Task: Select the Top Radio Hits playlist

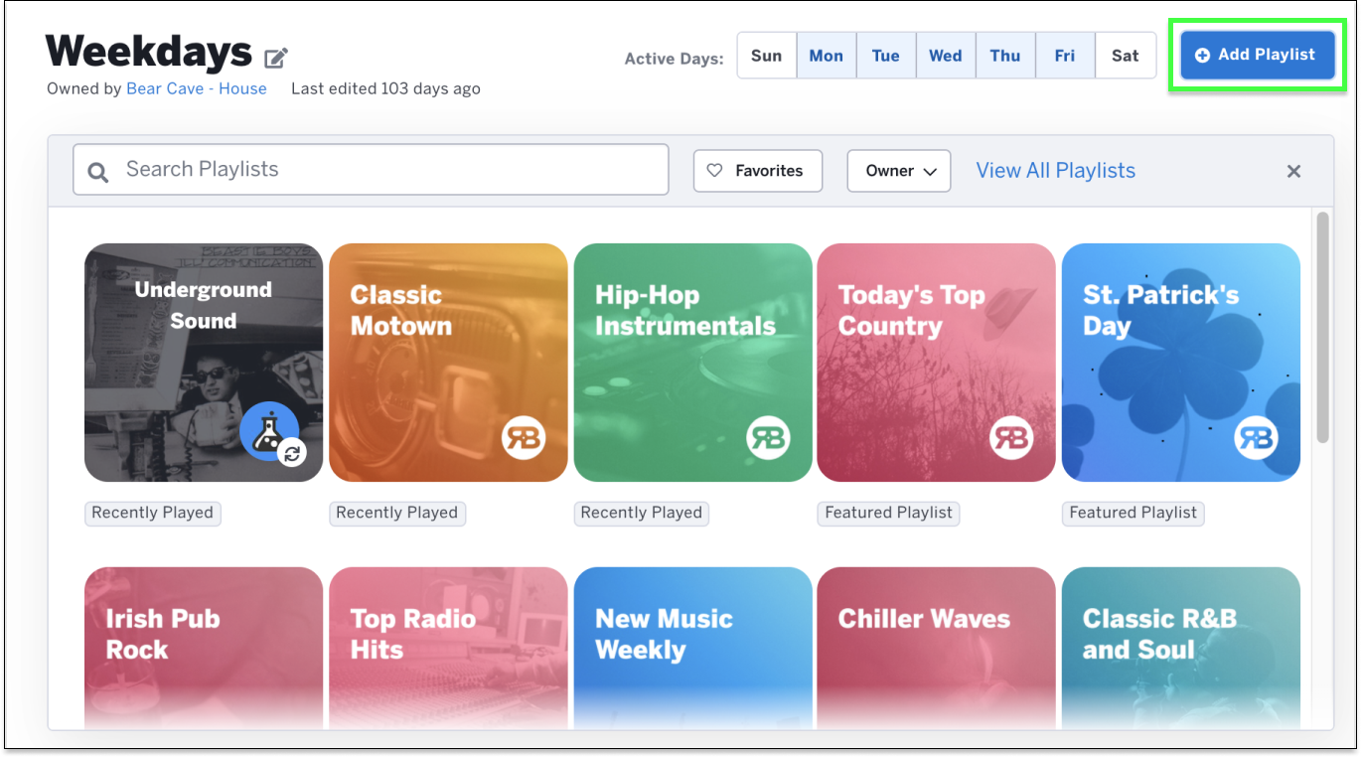Action: coord(448,648)
